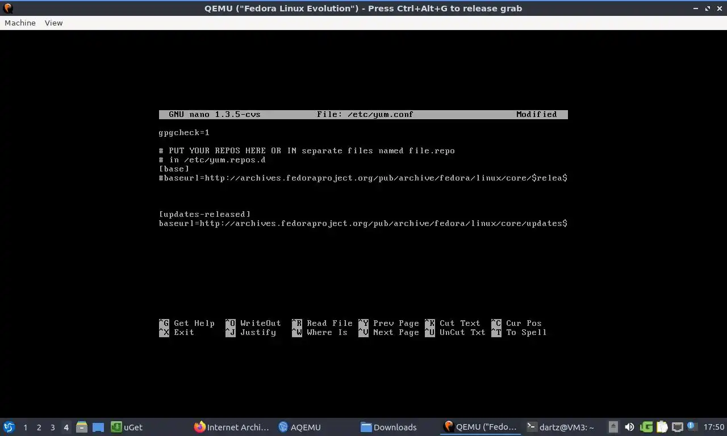This screenshot has height=436, width=727.
Task: Click the ^X Exit shortcut label
Action: (177, 332)
